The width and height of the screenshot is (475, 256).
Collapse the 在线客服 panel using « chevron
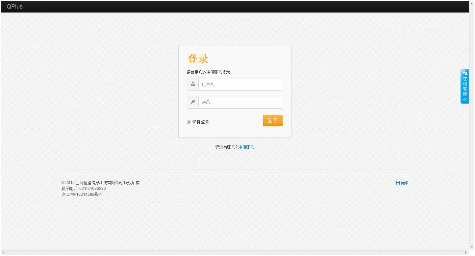click(465, 99)
